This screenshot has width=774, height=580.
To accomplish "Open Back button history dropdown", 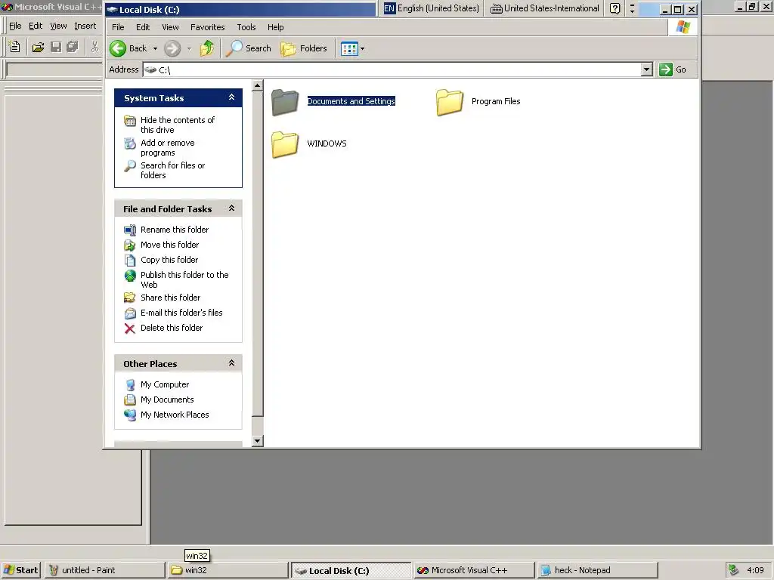I will click(x=155, y=48).
